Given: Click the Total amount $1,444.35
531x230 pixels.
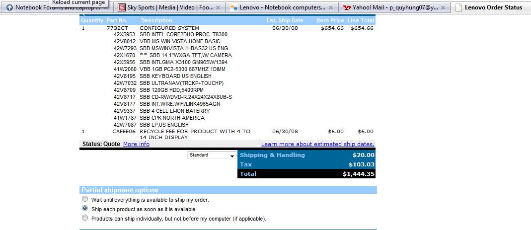Looking at the screenshot, I should (359, 174).
